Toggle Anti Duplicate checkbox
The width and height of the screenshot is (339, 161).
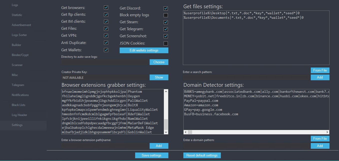coord(106,43)
